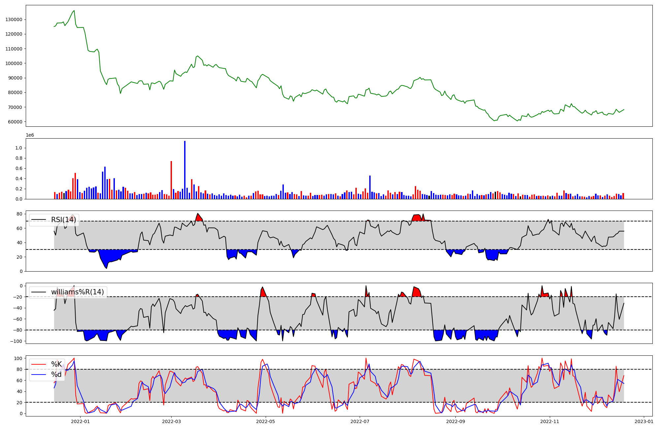Click the 120000 price axis tick
660x429 pixels.
[14, 34]
